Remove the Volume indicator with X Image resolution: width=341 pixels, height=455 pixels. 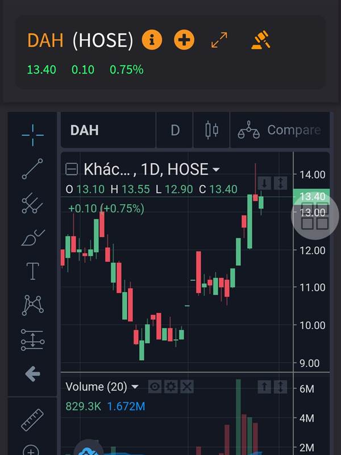tap(187, 387)
